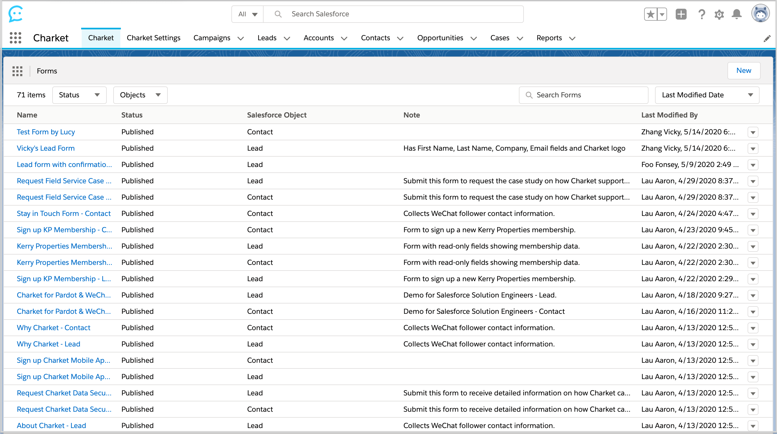Open row actions for About Charket - Lead
This screenshot has height=434, width=777.
click(x=753, y=426)
